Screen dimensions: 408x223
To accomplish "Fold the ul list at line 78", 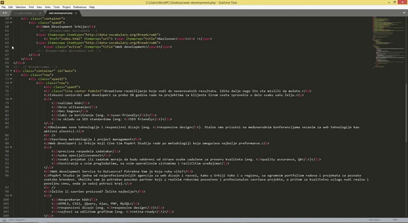I will tap(11, 99).
